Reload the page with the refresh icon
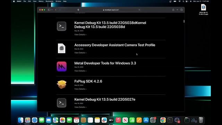Screen dimensions: 222x125 (139, 10)
